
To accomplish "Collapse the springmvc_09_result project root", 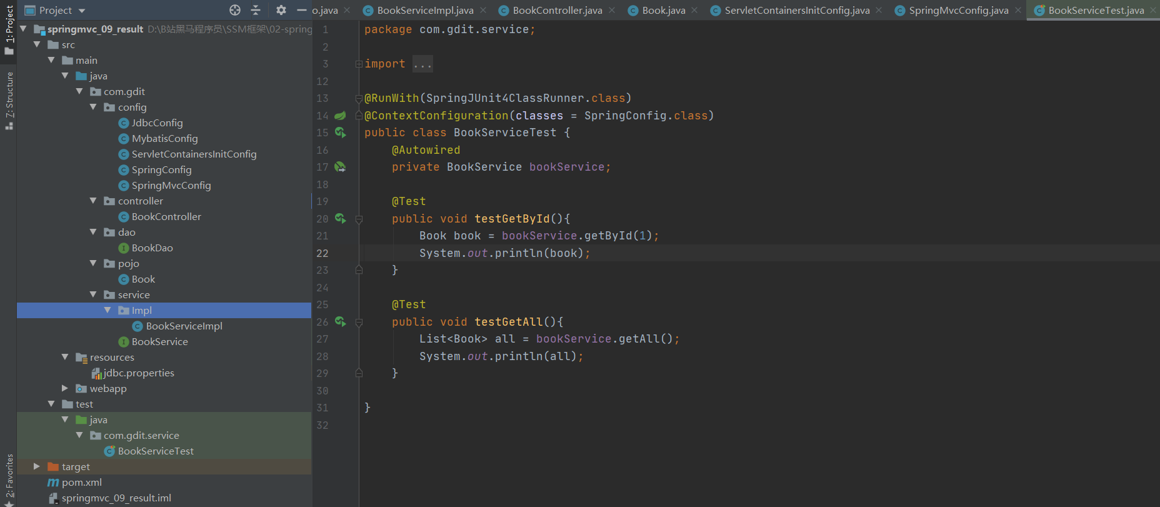I will [x=23, y=29].
